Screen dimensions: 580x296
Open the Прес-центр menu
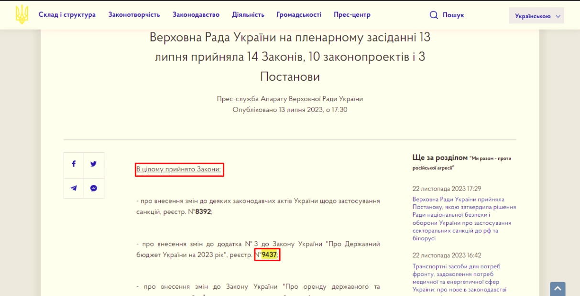tap(352, 15)
